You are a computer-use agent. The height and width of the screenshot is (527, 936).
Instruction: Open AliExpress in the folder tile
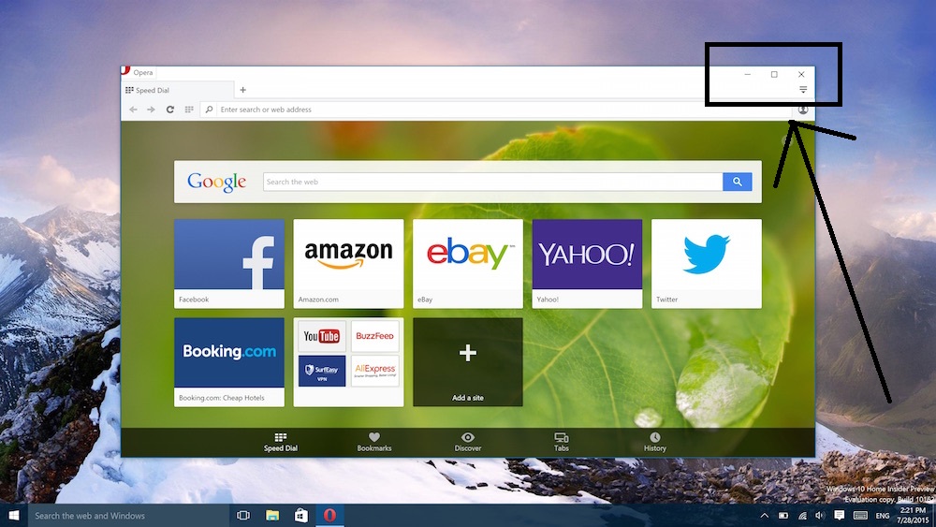click(x=375, y=372)
